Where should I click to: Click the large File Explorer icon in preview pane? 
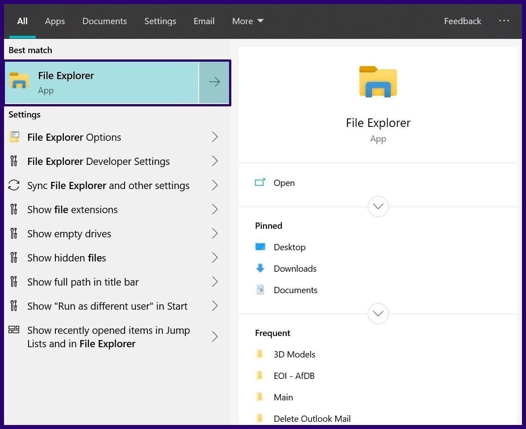click(378, 82)
